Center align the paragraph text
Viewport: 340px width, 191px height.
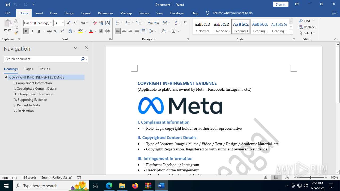(124, 31)
